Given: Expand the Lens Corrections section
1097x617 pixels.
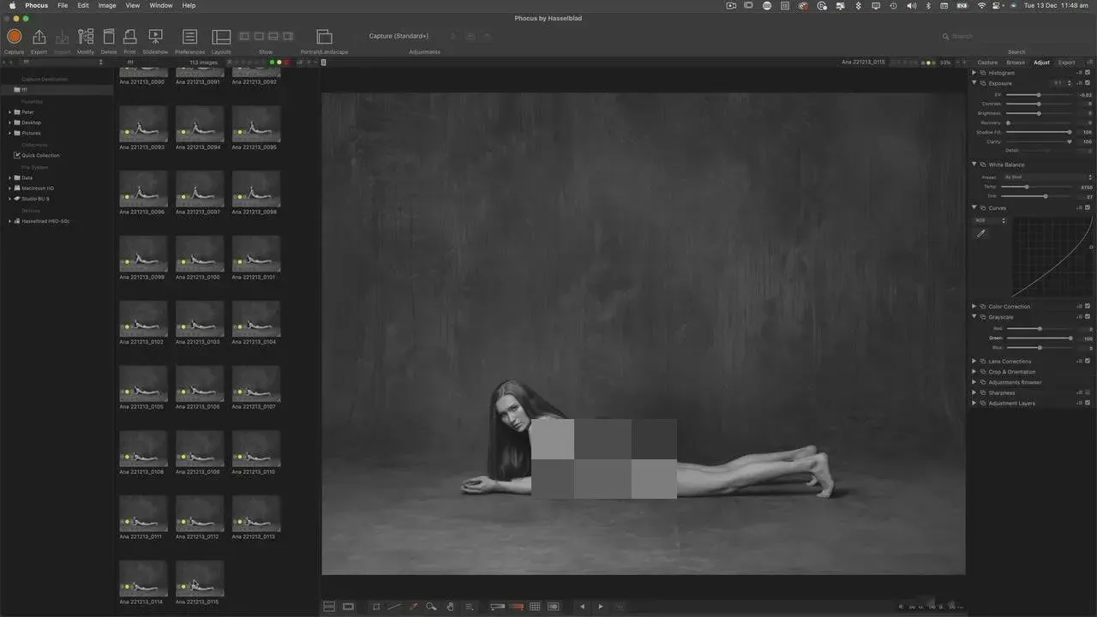Looking at the screenshot, I should (x=974, y=362).
